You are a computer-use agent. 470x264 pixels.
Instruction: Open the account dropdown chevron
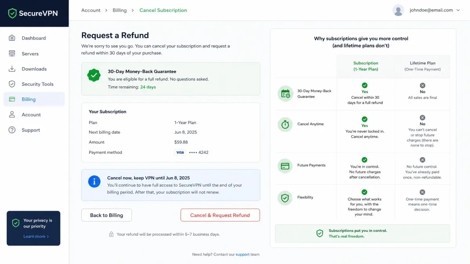click(x=458, y=11)
